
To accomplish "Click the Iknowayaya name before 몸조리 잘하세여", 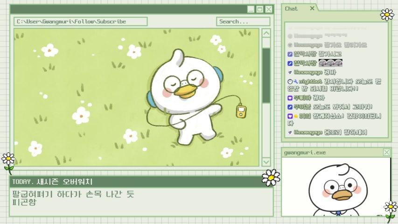I will (308, 133).
